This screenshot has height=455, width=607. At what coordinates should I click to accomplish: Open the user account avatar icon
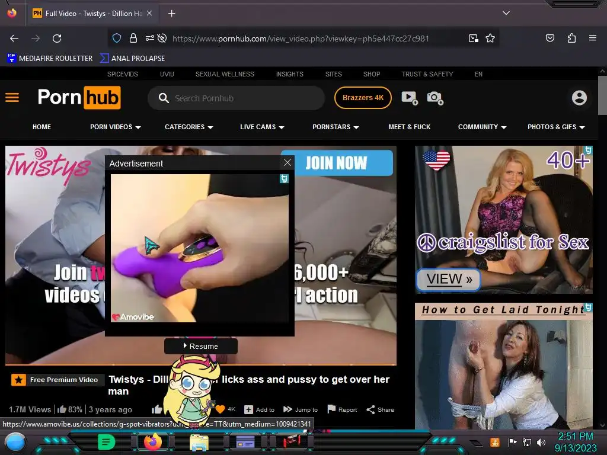point(579,98)
